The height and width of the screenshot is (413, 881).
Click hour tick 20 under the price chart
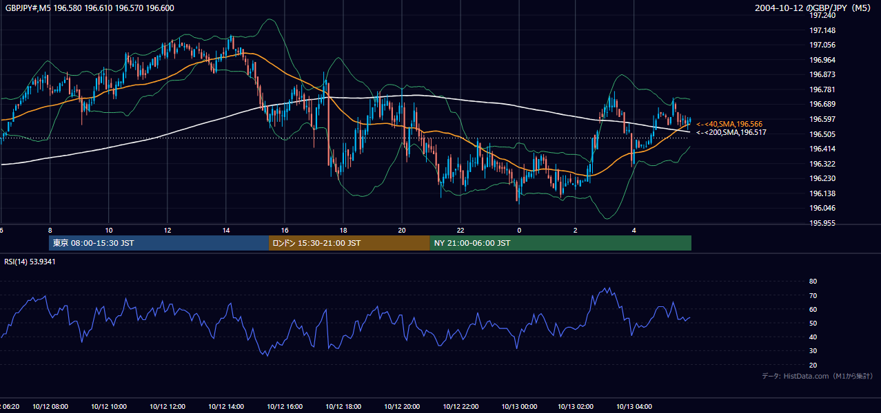click(401, 230)
